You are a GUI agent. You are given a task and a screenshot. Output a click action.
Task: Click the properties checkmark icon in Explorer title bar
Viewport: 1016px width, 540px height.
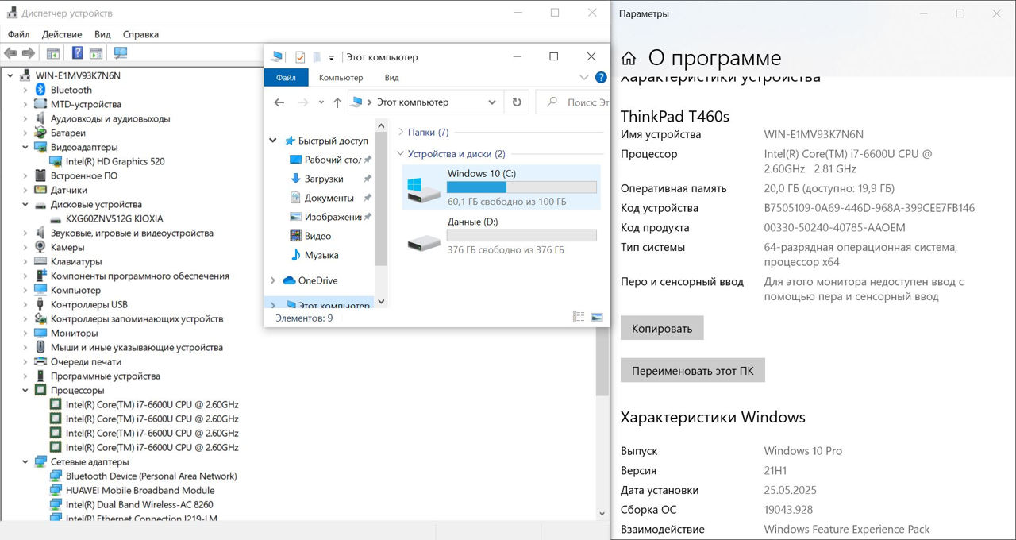click(300, 57)
